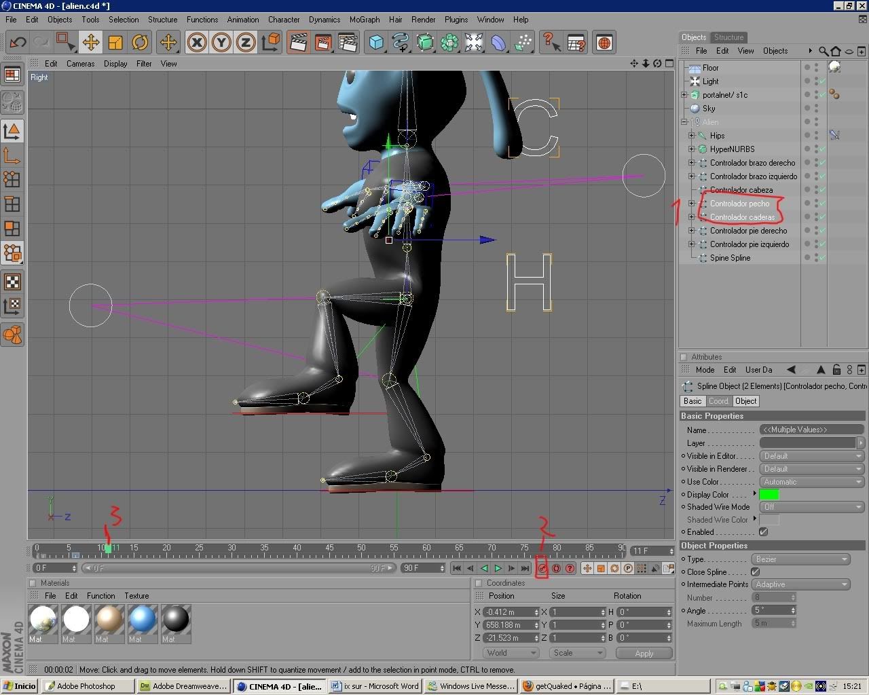Open Adobe Photoshop from the taskbar
The image size is (869, 695).
87,686
